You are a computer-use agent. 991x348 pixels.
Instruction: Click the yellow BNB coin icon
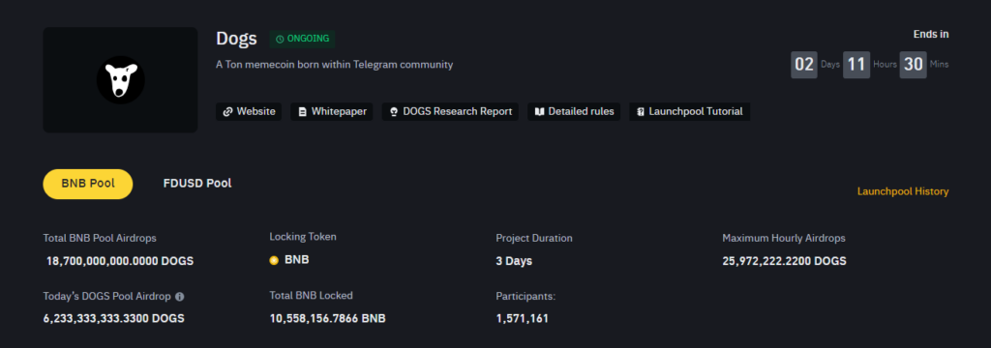(x=274, y=260)
